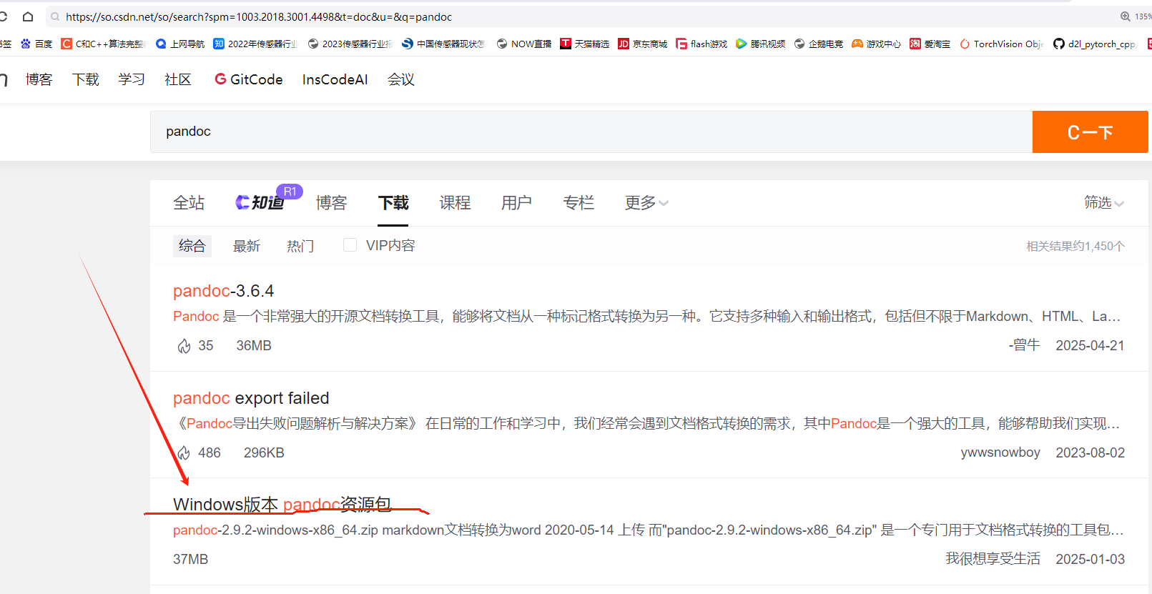Click the flame popularity icon next to 486
The height and width of the screenshot is (594, 1152).
point(184,453)
